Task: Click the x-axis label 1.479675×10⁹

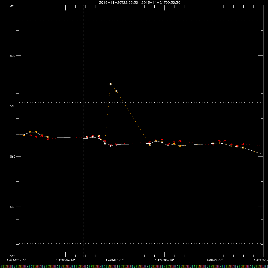Action: pos(16,260)
